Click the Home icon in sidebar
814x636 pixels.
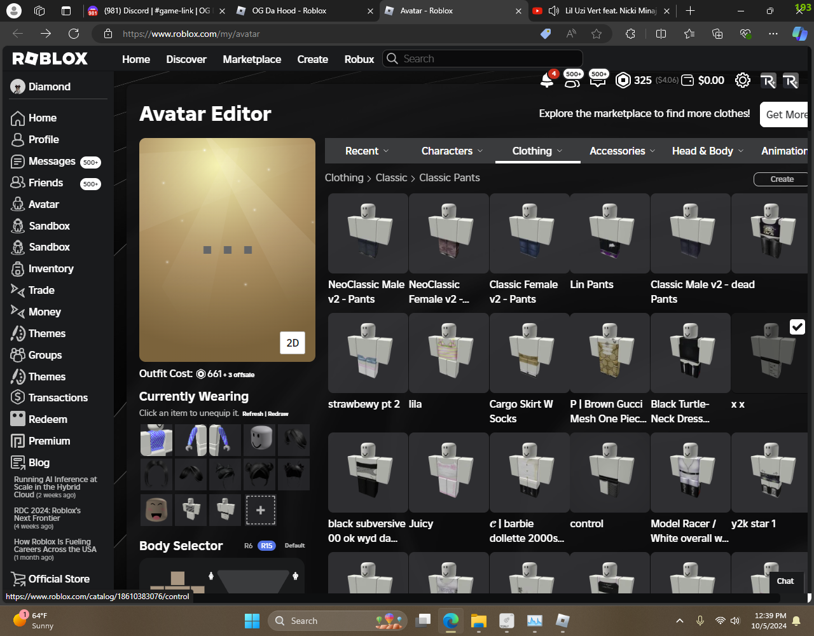(18, 118)
